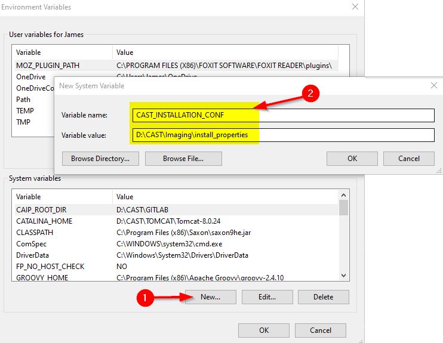The height and width of the screenshot is (343, 443).
Task: Cancel the New System Variable dialog
Action: click(408, 158)
